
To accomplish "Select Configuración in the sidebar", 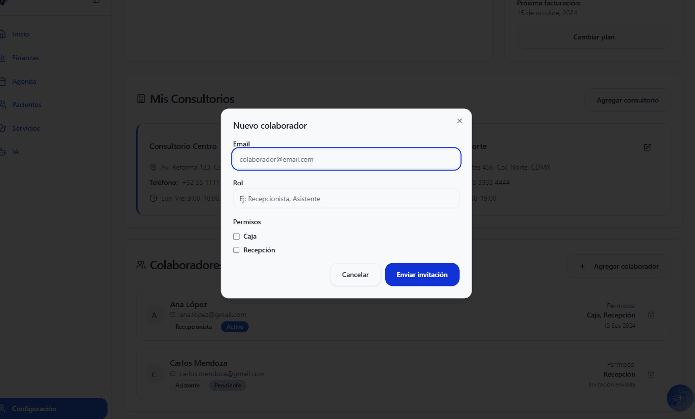I will (x=34, y=409).
